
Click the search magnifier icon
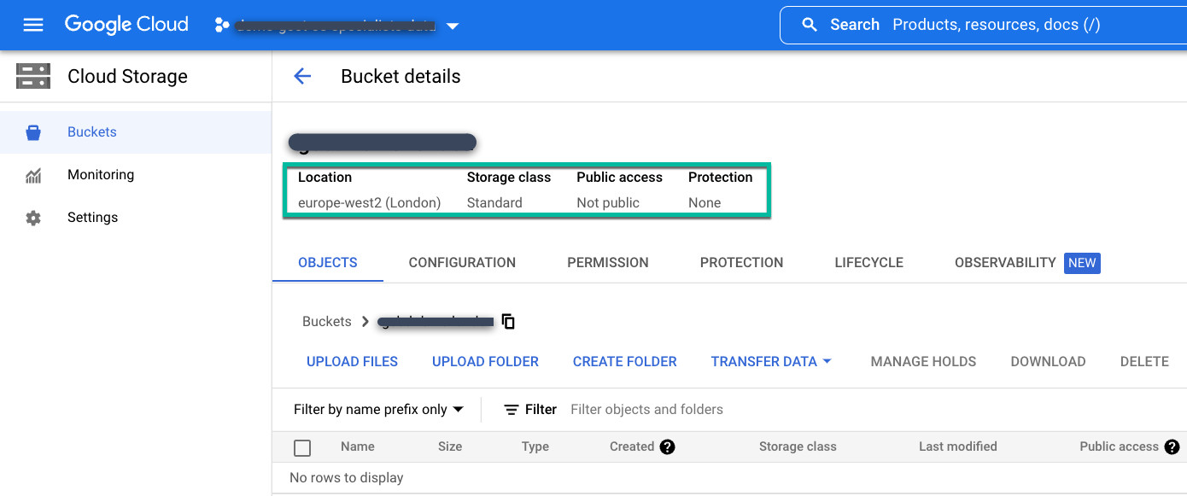tap(810, 24)
